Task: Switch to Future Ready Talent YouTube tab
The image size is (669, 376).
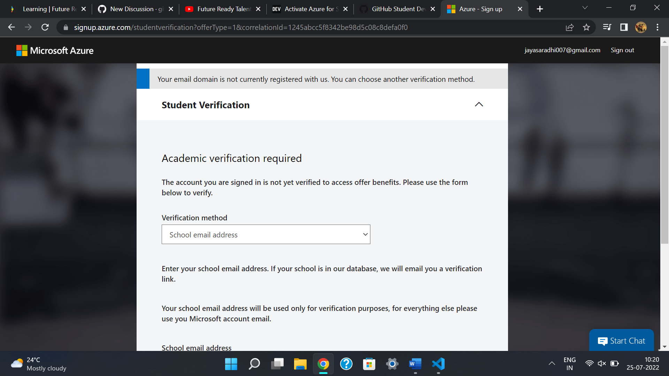Action: point(223,9)
